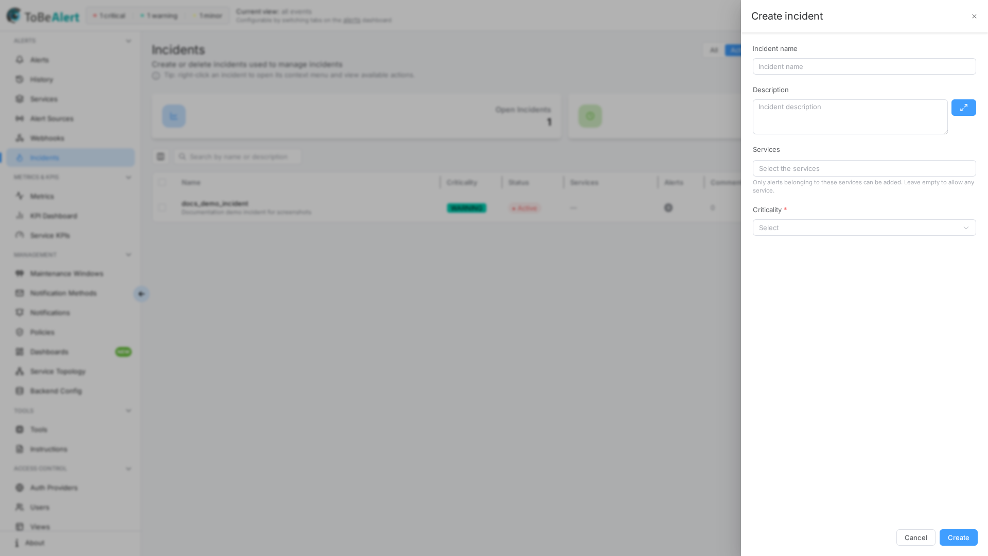Click the Alert Sources icon in the sidebar
This screenshot has height=556, width=988.
20,118
